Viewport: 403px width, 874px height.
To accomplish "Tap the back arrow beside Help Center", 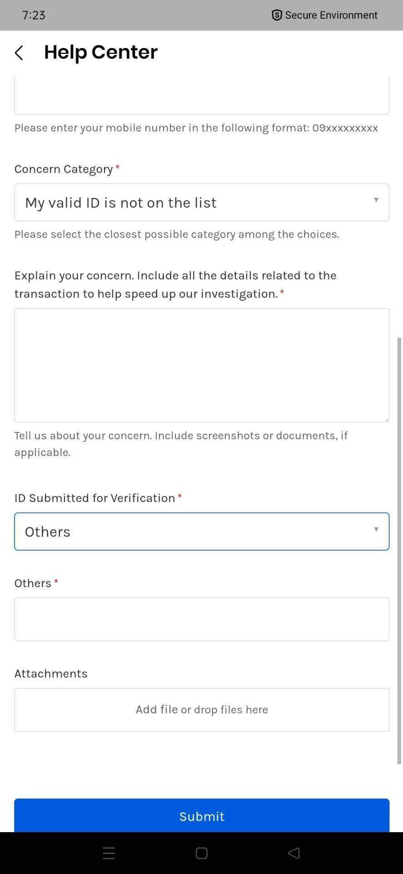I will [x=19, y=53].
